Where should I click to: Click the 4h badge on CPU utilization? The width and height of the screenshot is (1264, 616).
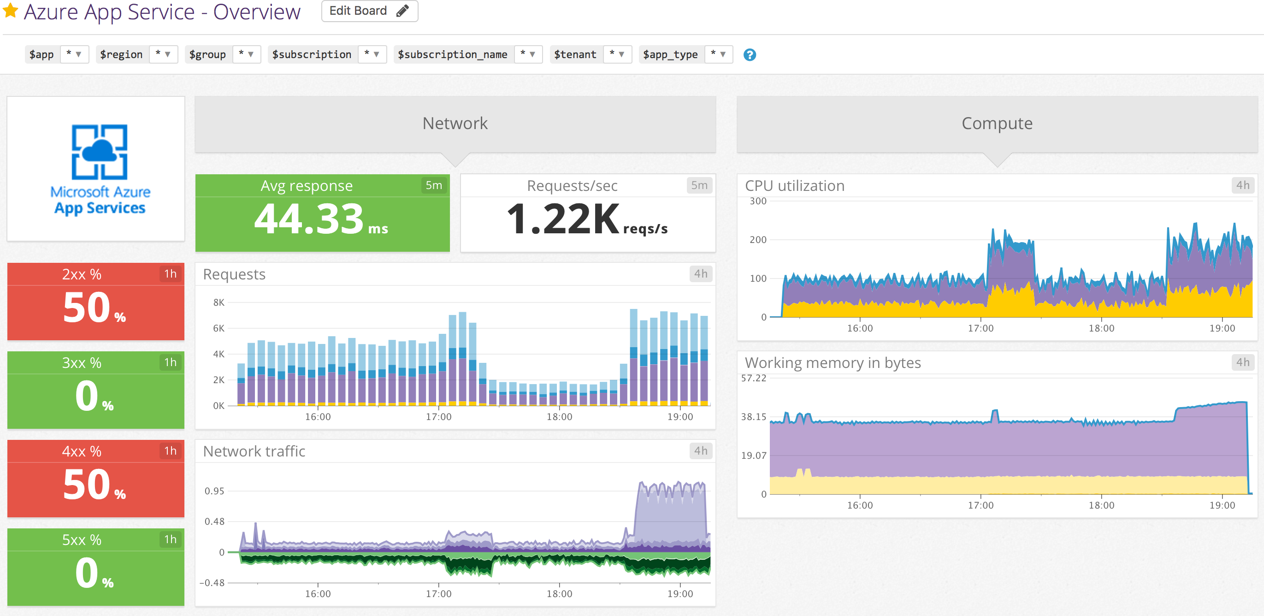[1243, 185]
